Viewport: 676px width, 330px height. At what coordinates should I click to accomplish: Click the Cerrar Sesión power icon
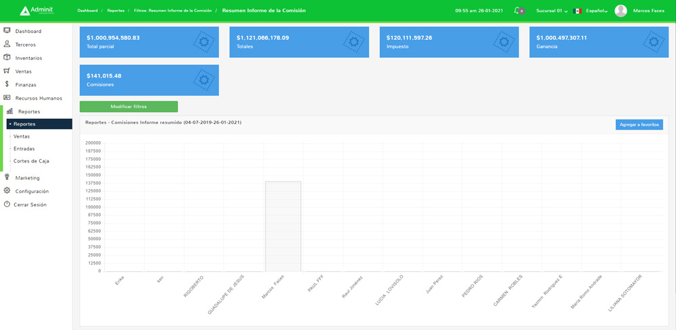[7, 204]
